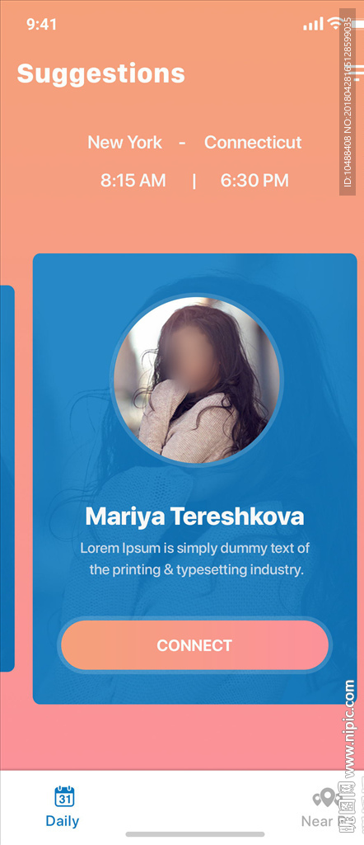Change the 6:30 PM return time
The height and width of the screenshot is (845, 364).
[x=254, y=181]
